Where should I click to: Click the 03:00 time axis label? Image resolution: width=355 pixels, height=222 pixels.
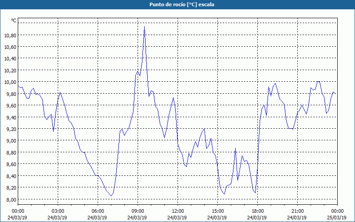(58, 211)
